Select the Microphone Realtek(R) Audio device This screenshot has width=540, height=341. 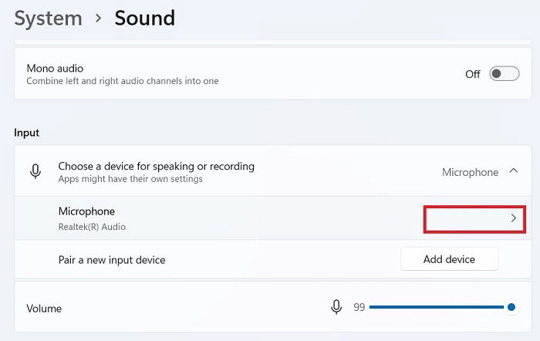coord(273,218)
